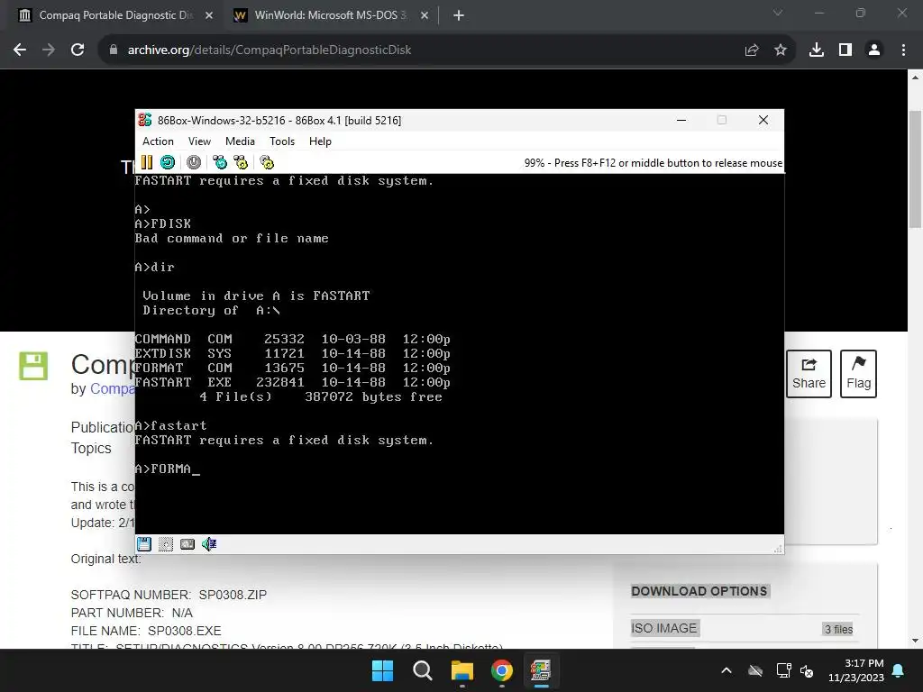Show hidden system tray icons
Viewport: 923px width, 692px height.
pos(727,670)
